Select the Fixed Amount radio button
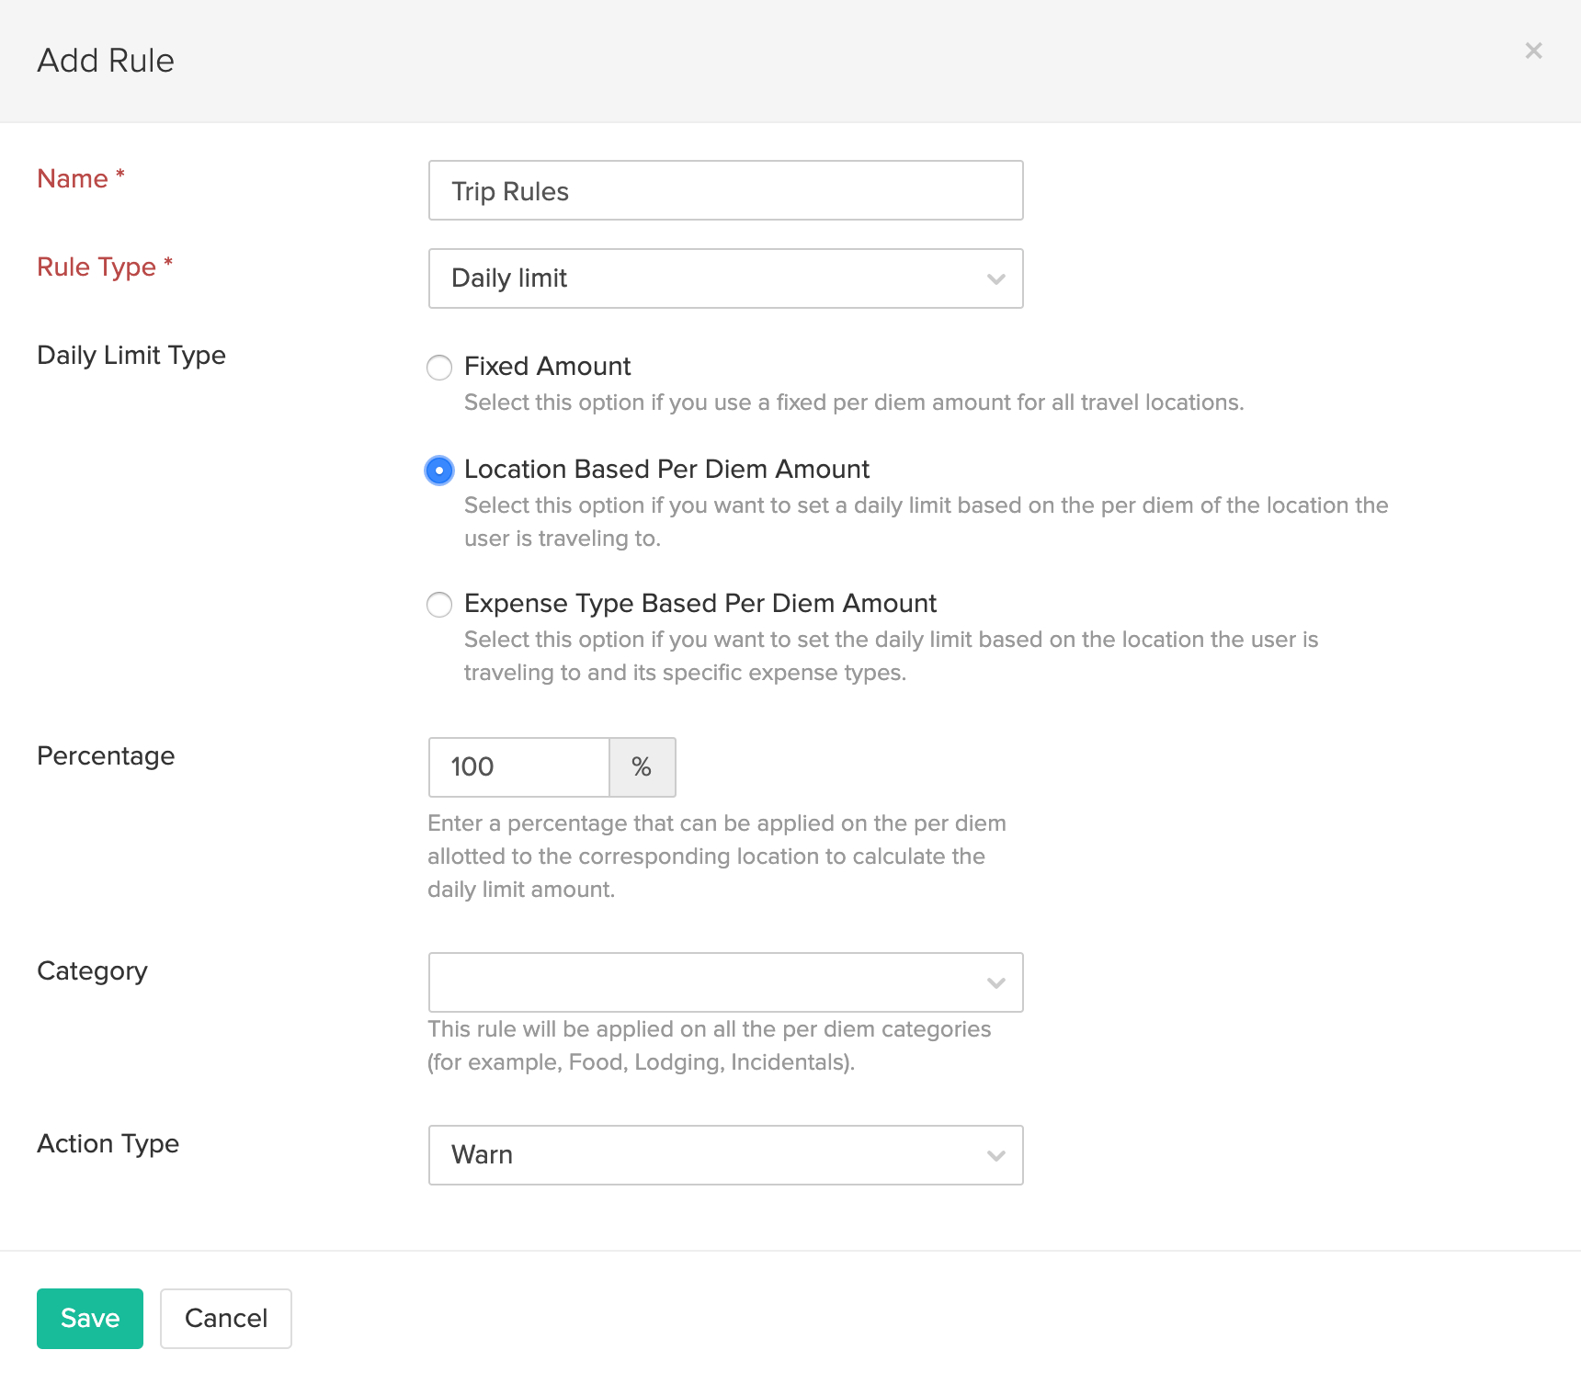 439,368
